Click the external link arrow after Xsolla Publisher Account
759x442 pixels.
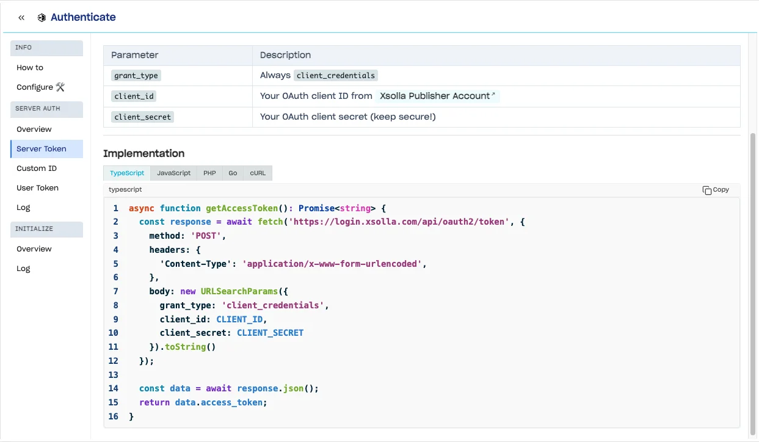pos(493,95)
